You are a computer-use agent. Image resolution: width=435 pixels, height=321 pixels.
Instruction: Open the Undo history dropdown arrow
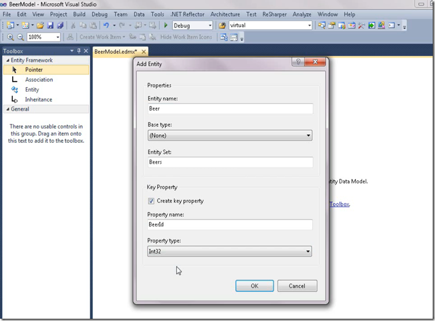[114, 25]
